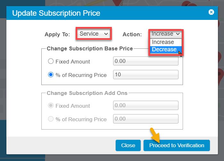Select Decrease in the Action list
Screen dimensions: 224x161
(164, 49)
